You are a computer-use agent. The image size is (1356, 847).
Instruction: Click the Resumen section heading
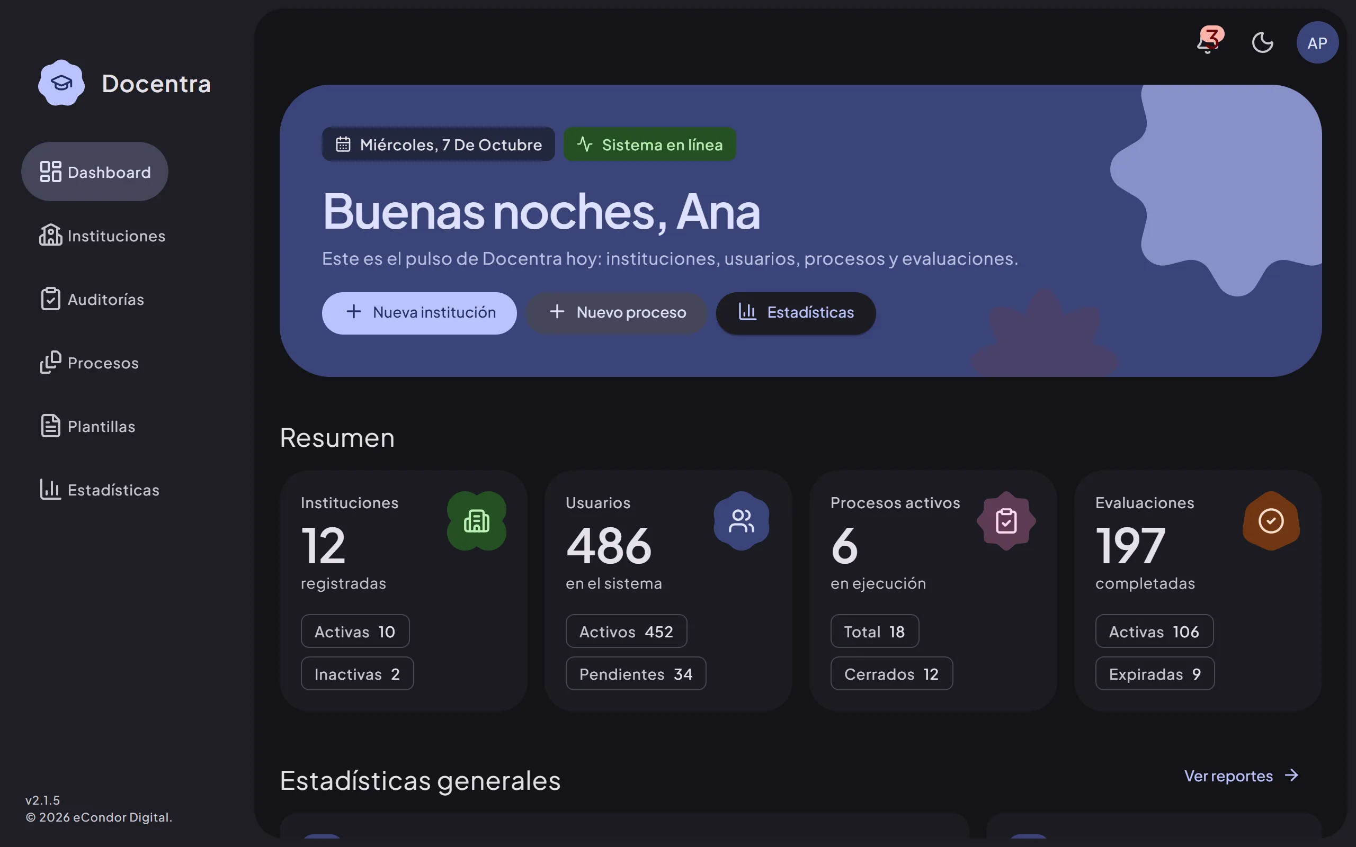tap(337, 437)
